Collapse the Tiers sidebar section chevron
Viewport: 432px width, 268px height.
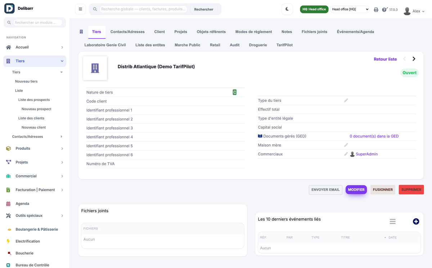62,61
